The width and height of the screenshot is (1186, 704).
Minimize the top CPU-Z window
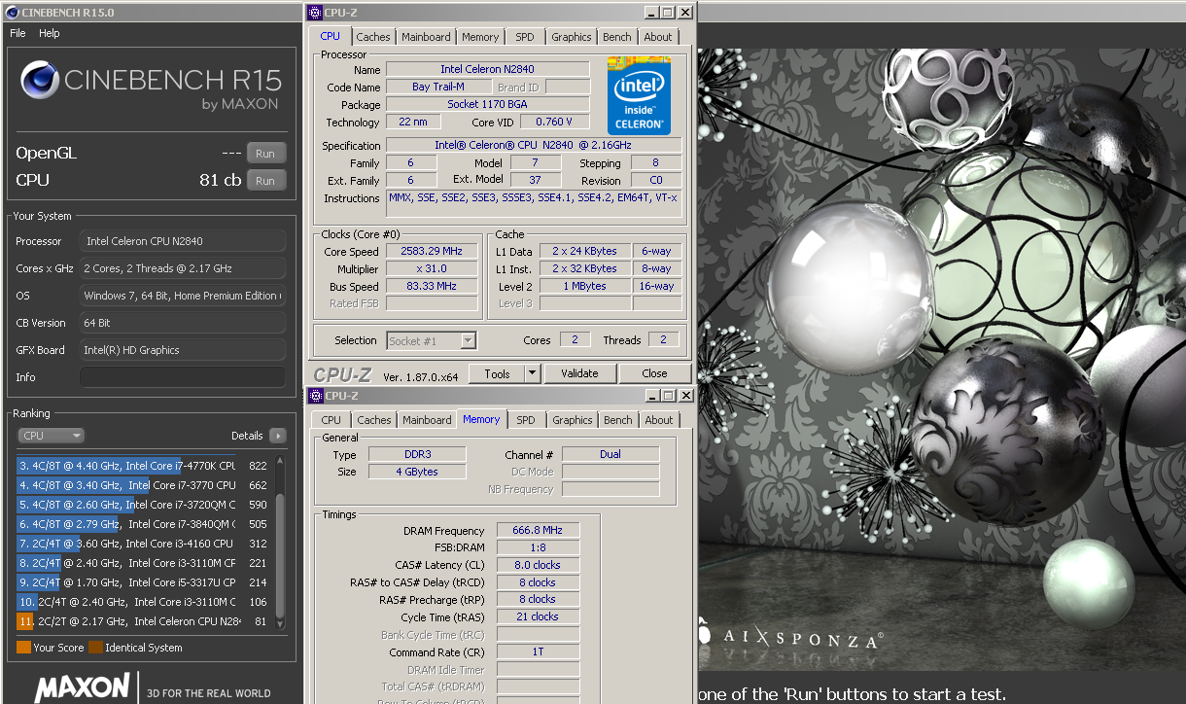[x=649, y=13]
